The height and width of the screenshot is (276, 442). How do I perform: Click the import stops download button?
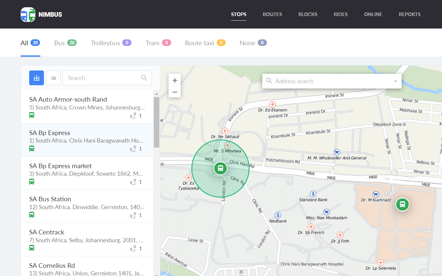click(x=36, y=78)
